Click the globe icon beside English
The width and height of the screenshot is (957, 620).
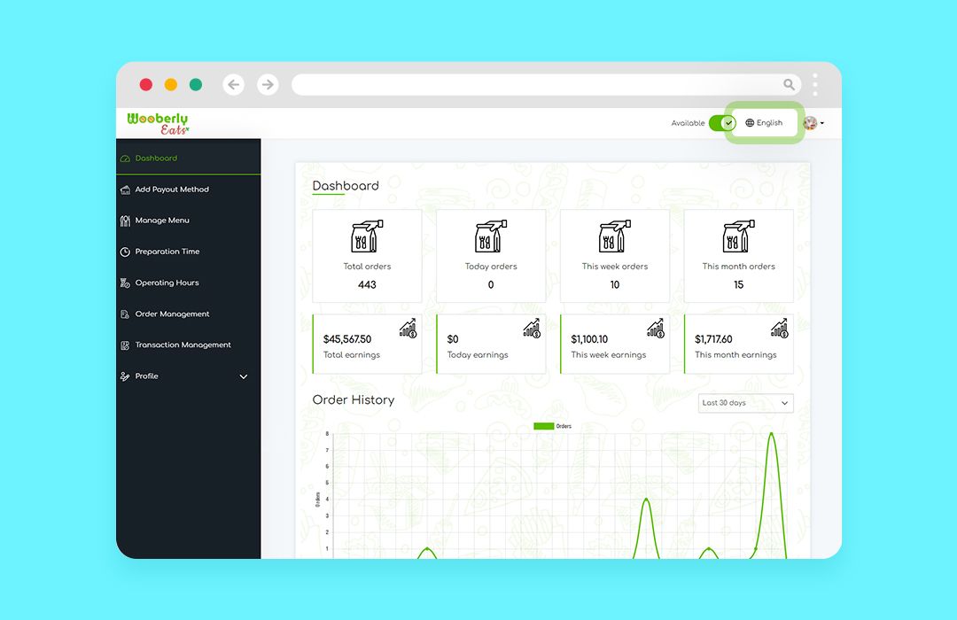(750, 122)
